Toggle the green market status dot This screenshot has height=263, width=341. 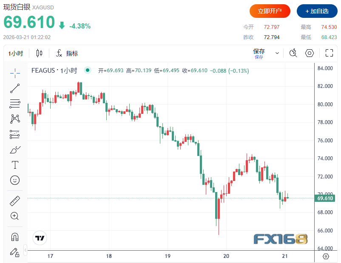coord(88,71)
